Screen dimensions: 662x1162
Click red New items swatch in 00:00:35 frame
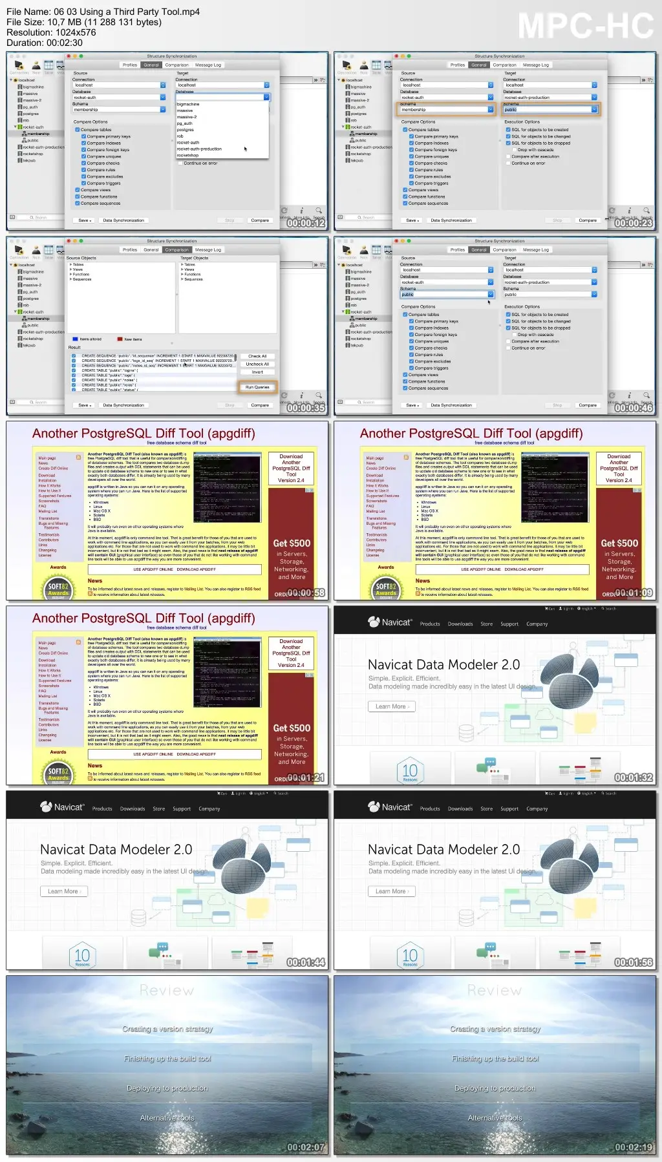[x=120, y=339]
